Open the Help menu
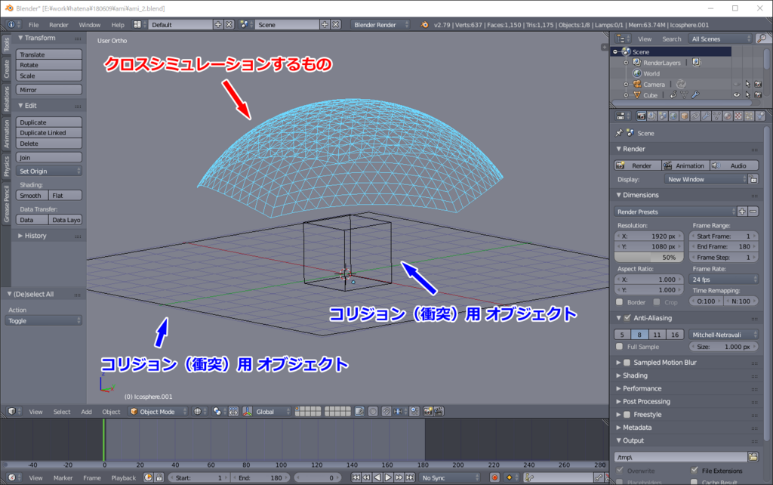Viewport: 773px width, 485px height. pos(118,25)
